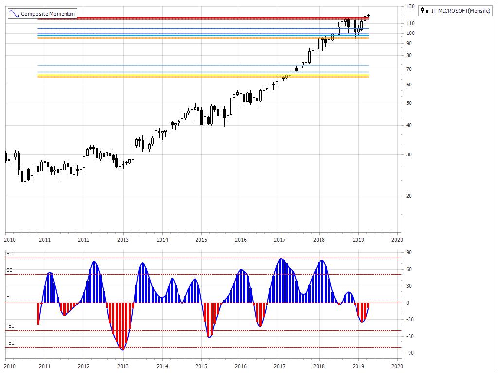
Task: Click the IT-MICROSOFT candlestick legend icon
Action: pyautogui.click(x=425, y=11)
